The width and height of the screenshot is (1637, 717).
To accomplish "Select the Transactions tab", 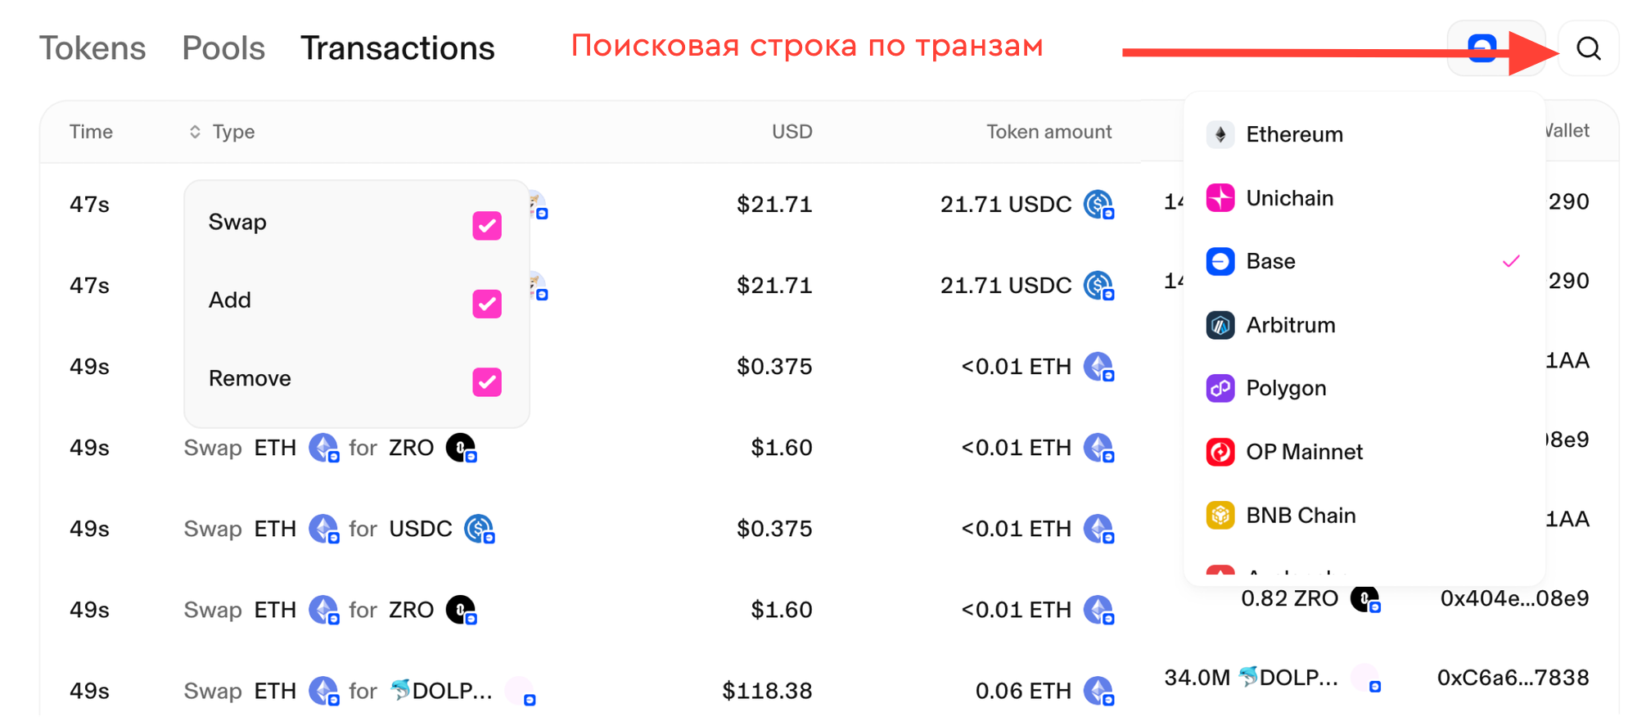I will point(398,48).
